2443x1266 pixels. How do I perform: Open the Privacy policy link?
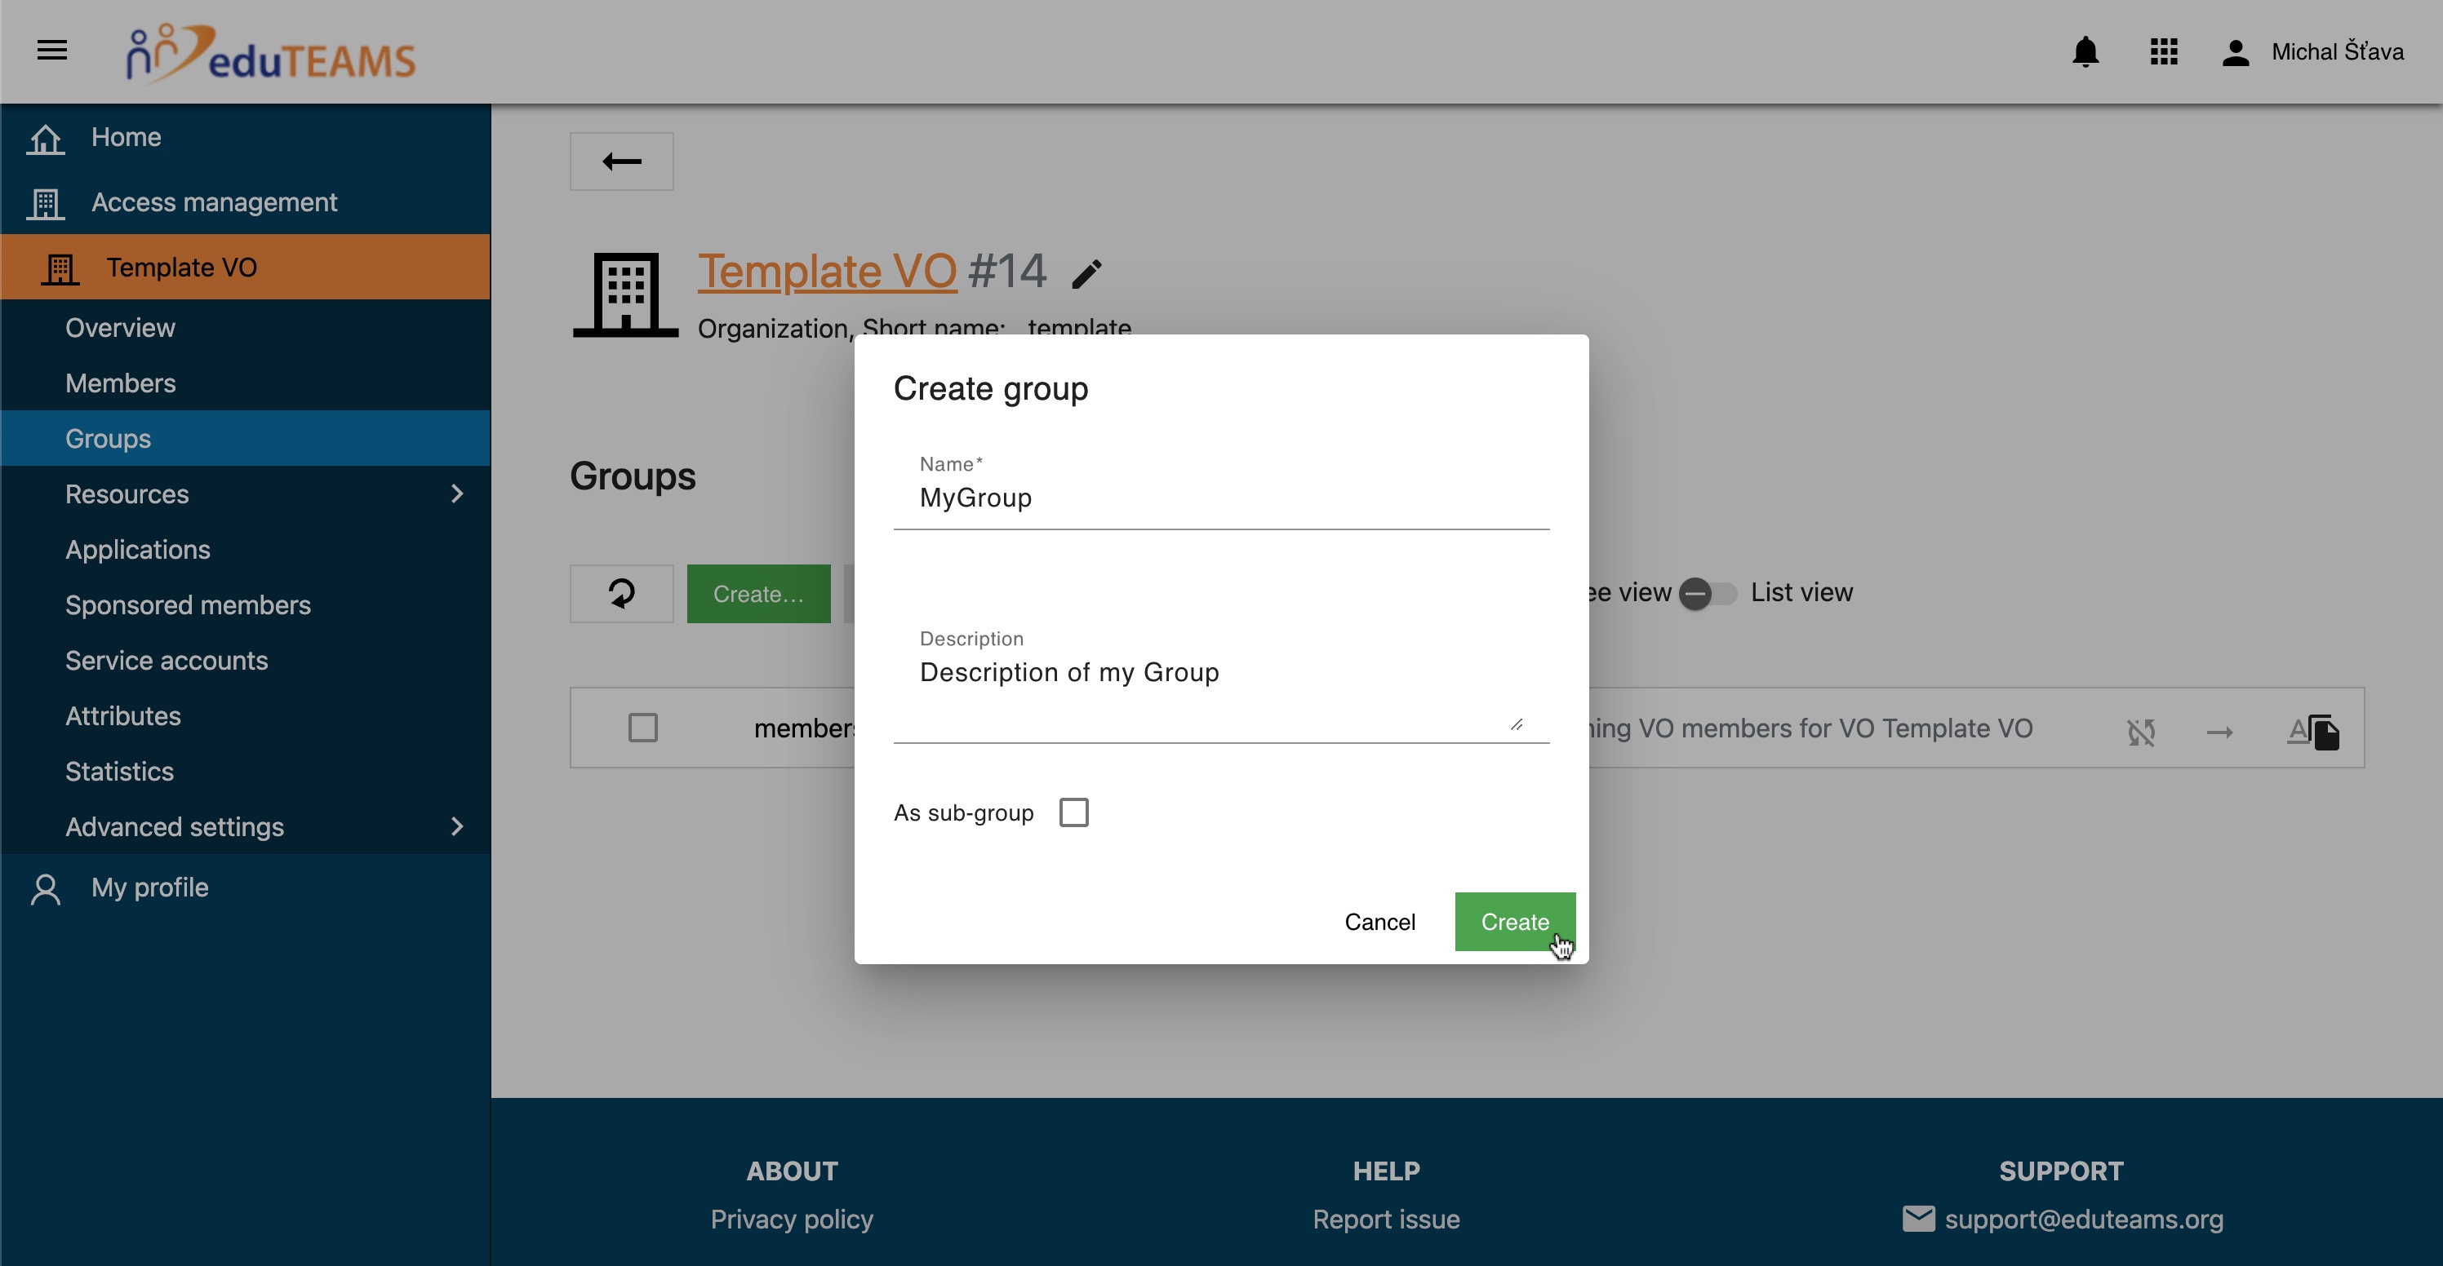coord(792,1219)
